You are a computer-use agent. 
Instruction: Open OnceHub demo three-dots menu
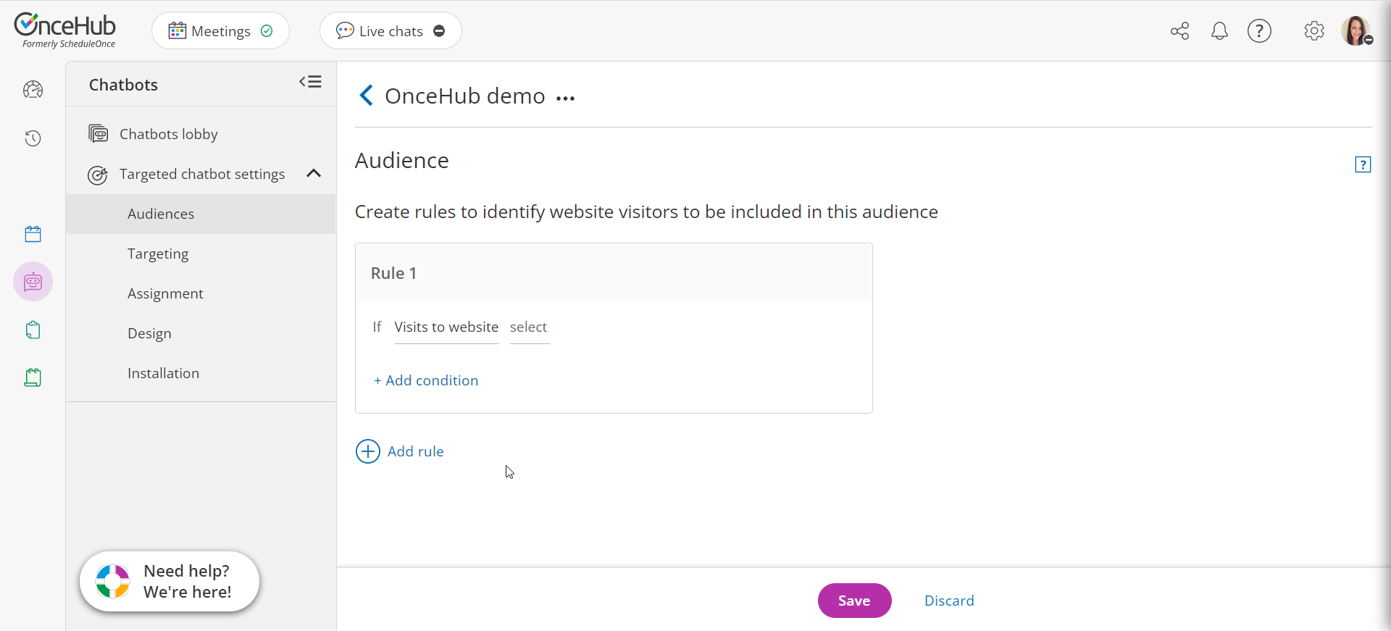(x=565, y=99)
